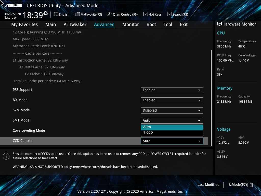The image size is (261, 196).
Task: Click CPU temperature value 48°C
Action: pyautogui.click(x=242, y=46)
